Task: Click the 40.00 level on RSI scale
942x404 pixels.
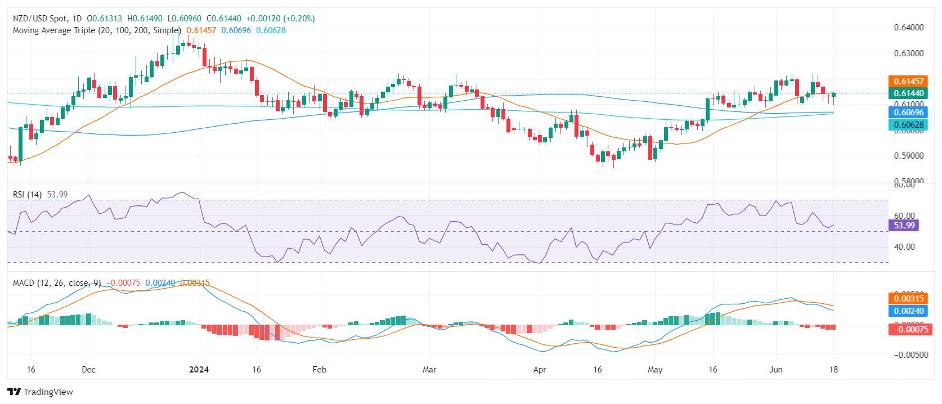Action: pos(904,247)
